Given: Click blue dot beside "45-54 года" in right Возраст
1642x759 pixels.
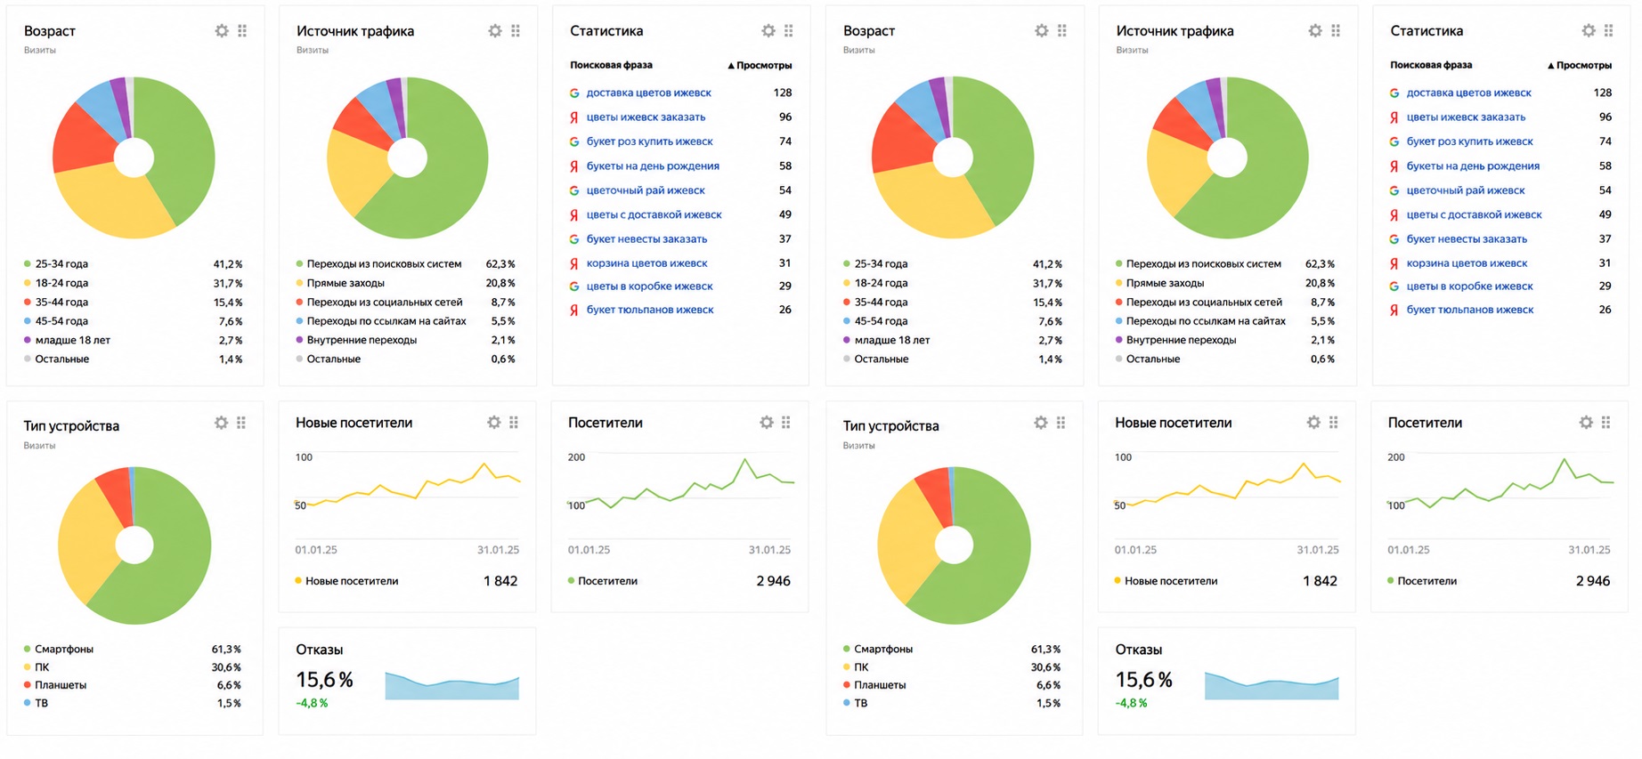Looking at the screenshot, I should tap(847, 321).
